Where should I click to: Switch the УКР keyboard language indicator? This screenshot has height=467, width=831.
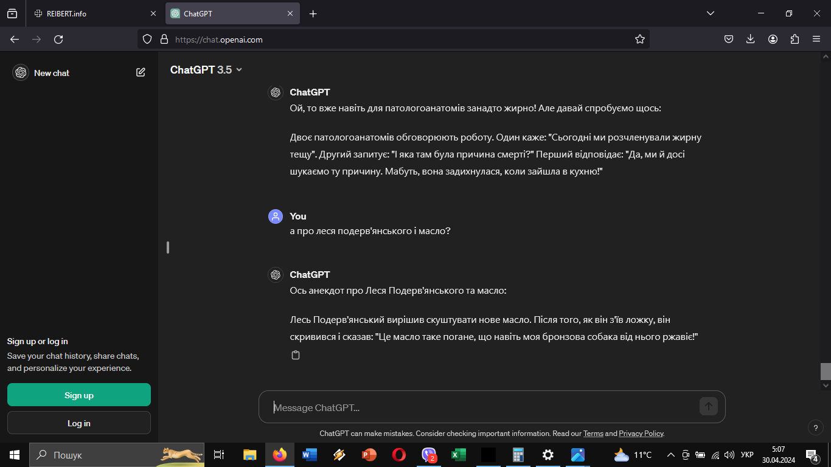[x=747, y=455]
